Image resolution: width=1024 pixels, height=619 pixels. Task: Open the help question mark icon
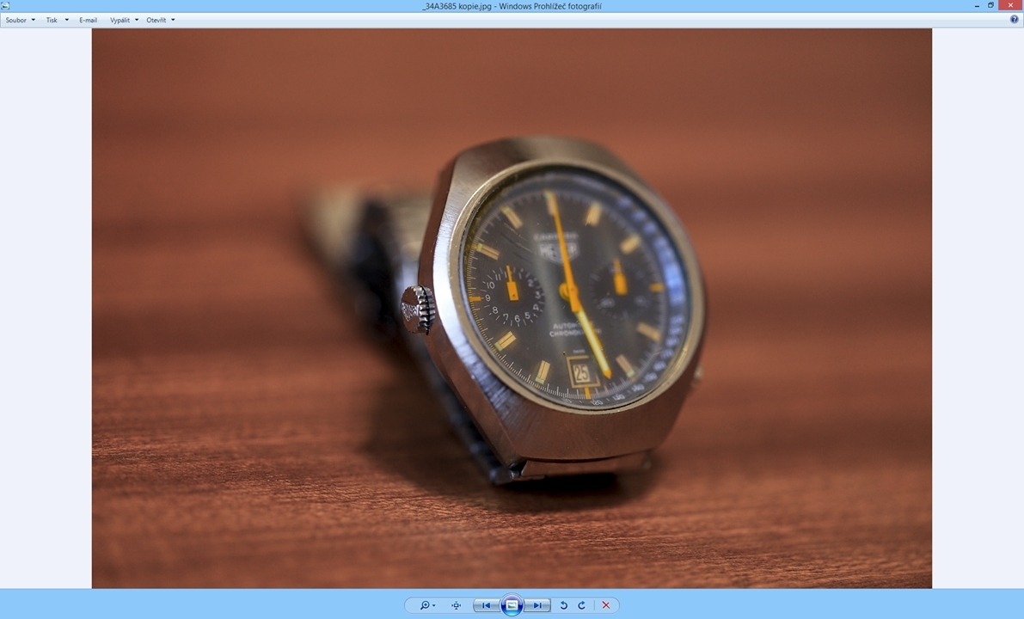(1014, 20)
